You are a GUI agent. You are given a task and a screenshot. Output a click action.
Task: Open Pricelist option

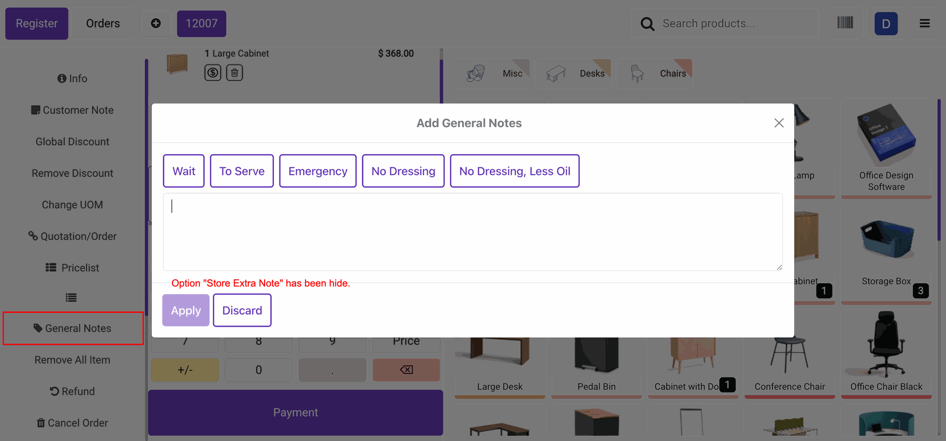(x=72, y=268)
